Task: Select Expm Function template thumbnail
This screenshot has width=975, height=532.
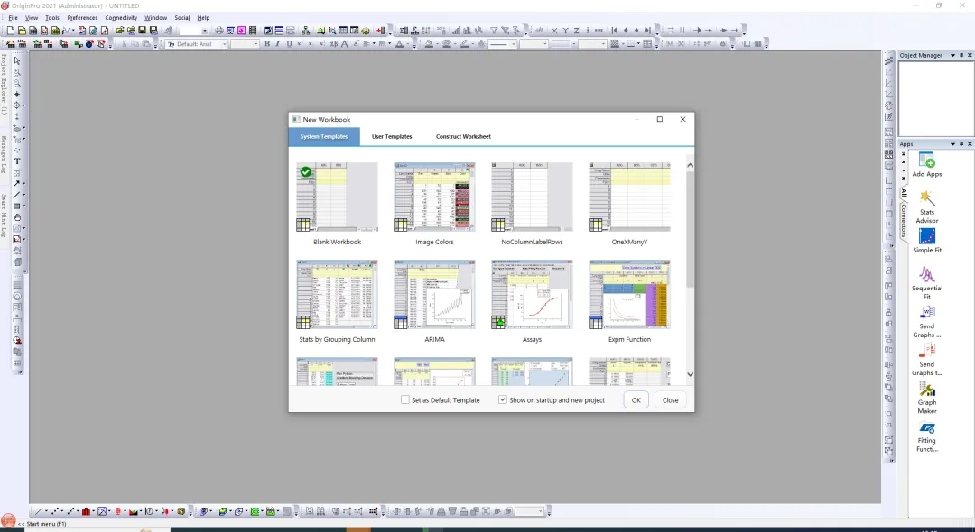Action: click(x=629, y=294)
